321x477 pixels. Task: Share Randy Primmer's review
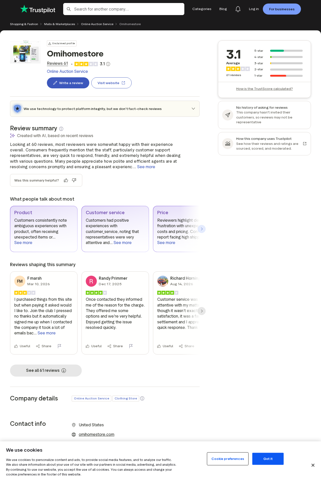click(115, 346)
